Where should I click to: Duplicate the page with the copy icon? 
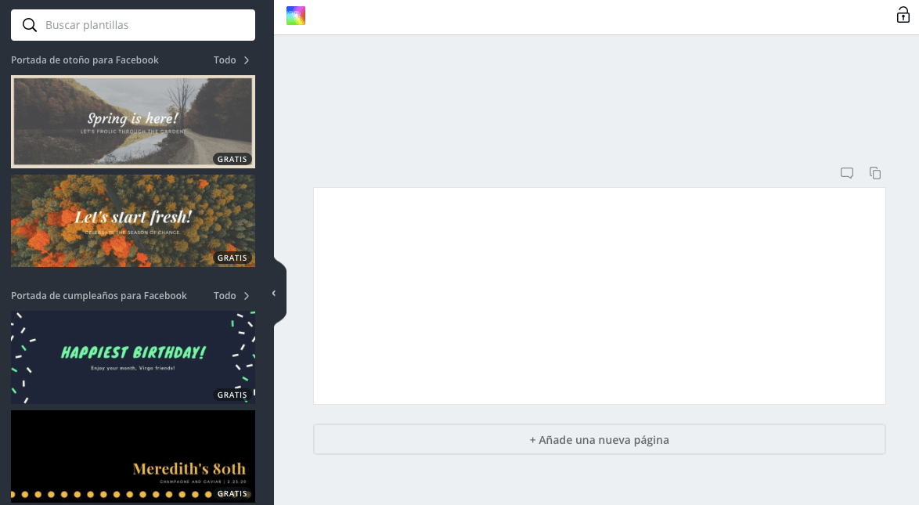(x=875, y=173)
